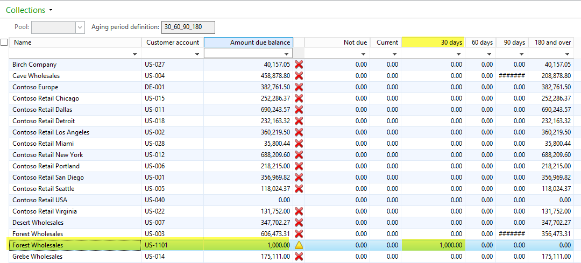The image size is (581, 263).
Task: Click the Aging period definition field
Action: pos(188,27)
